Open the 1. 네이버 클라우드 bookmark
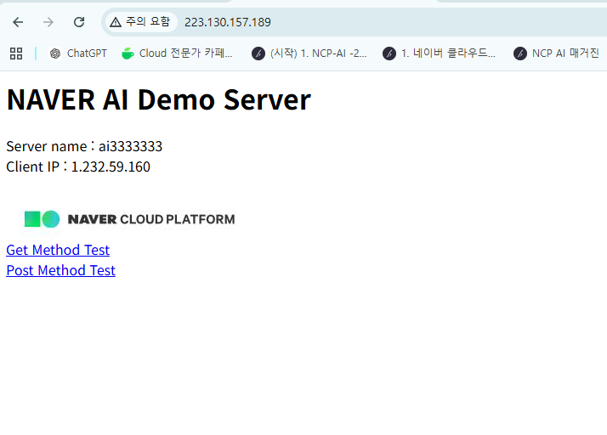Screen dimensions: 607x435 point(439,54)
